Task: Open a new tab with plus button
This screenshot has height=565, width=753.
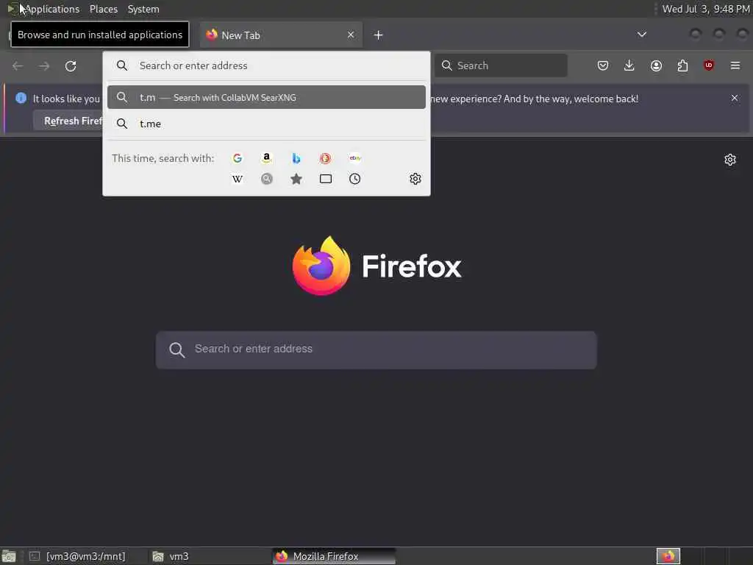Action: click(379, 35)
